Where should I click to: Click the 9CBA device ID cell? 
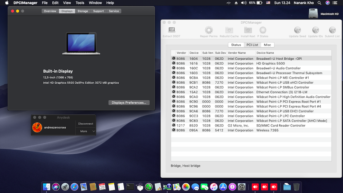(194, 78)
